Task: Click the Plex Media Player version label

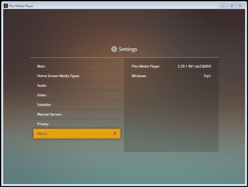Action: click(146, 66)
